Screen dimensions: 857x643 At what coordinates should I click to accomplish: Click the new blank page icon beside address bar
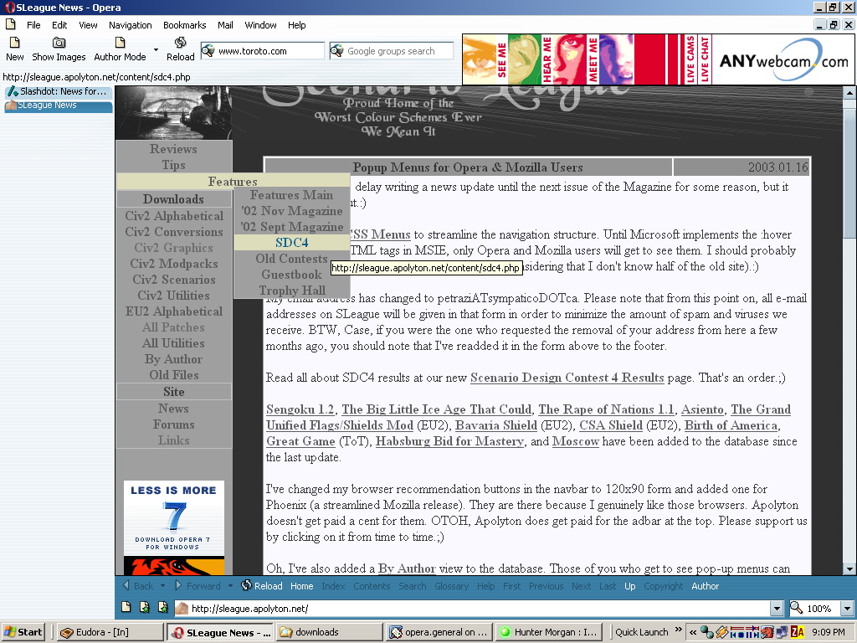pyautogui.click(x=126, y=607)
